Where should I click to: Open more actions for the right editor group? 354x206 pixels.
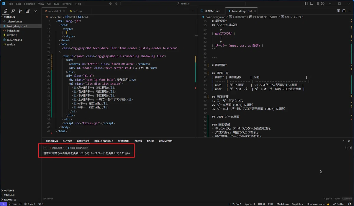click(350, 11)
